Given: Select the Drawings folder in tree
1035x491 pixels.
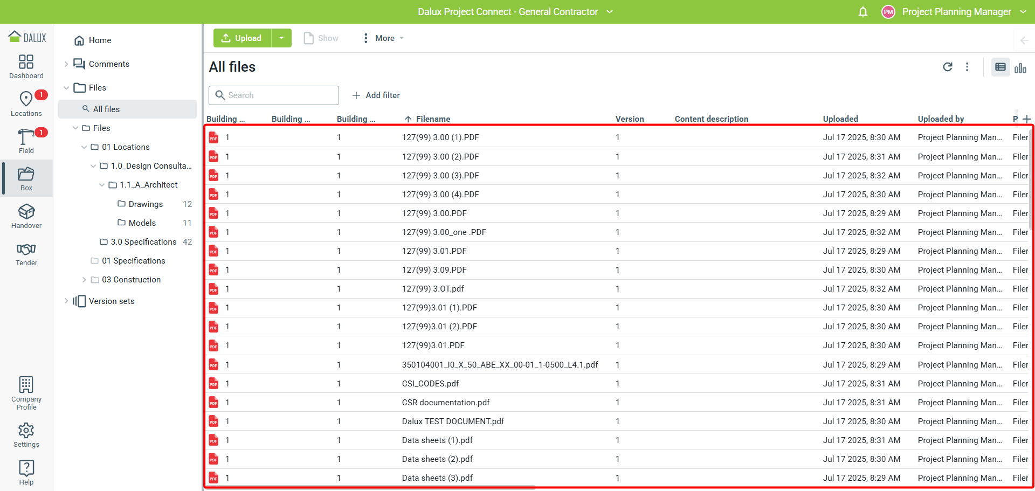Looking at the screenshot, I should [x=146, y=204].
